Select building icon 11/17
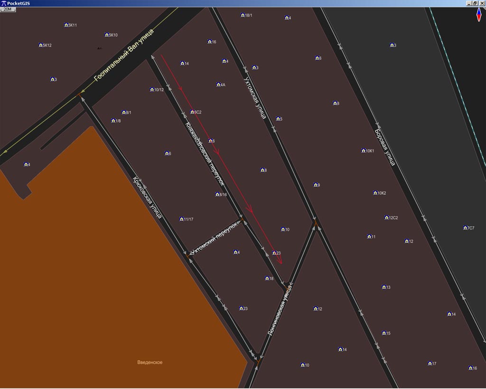Viewport: 486px width, 389px height. pos(182,219)
